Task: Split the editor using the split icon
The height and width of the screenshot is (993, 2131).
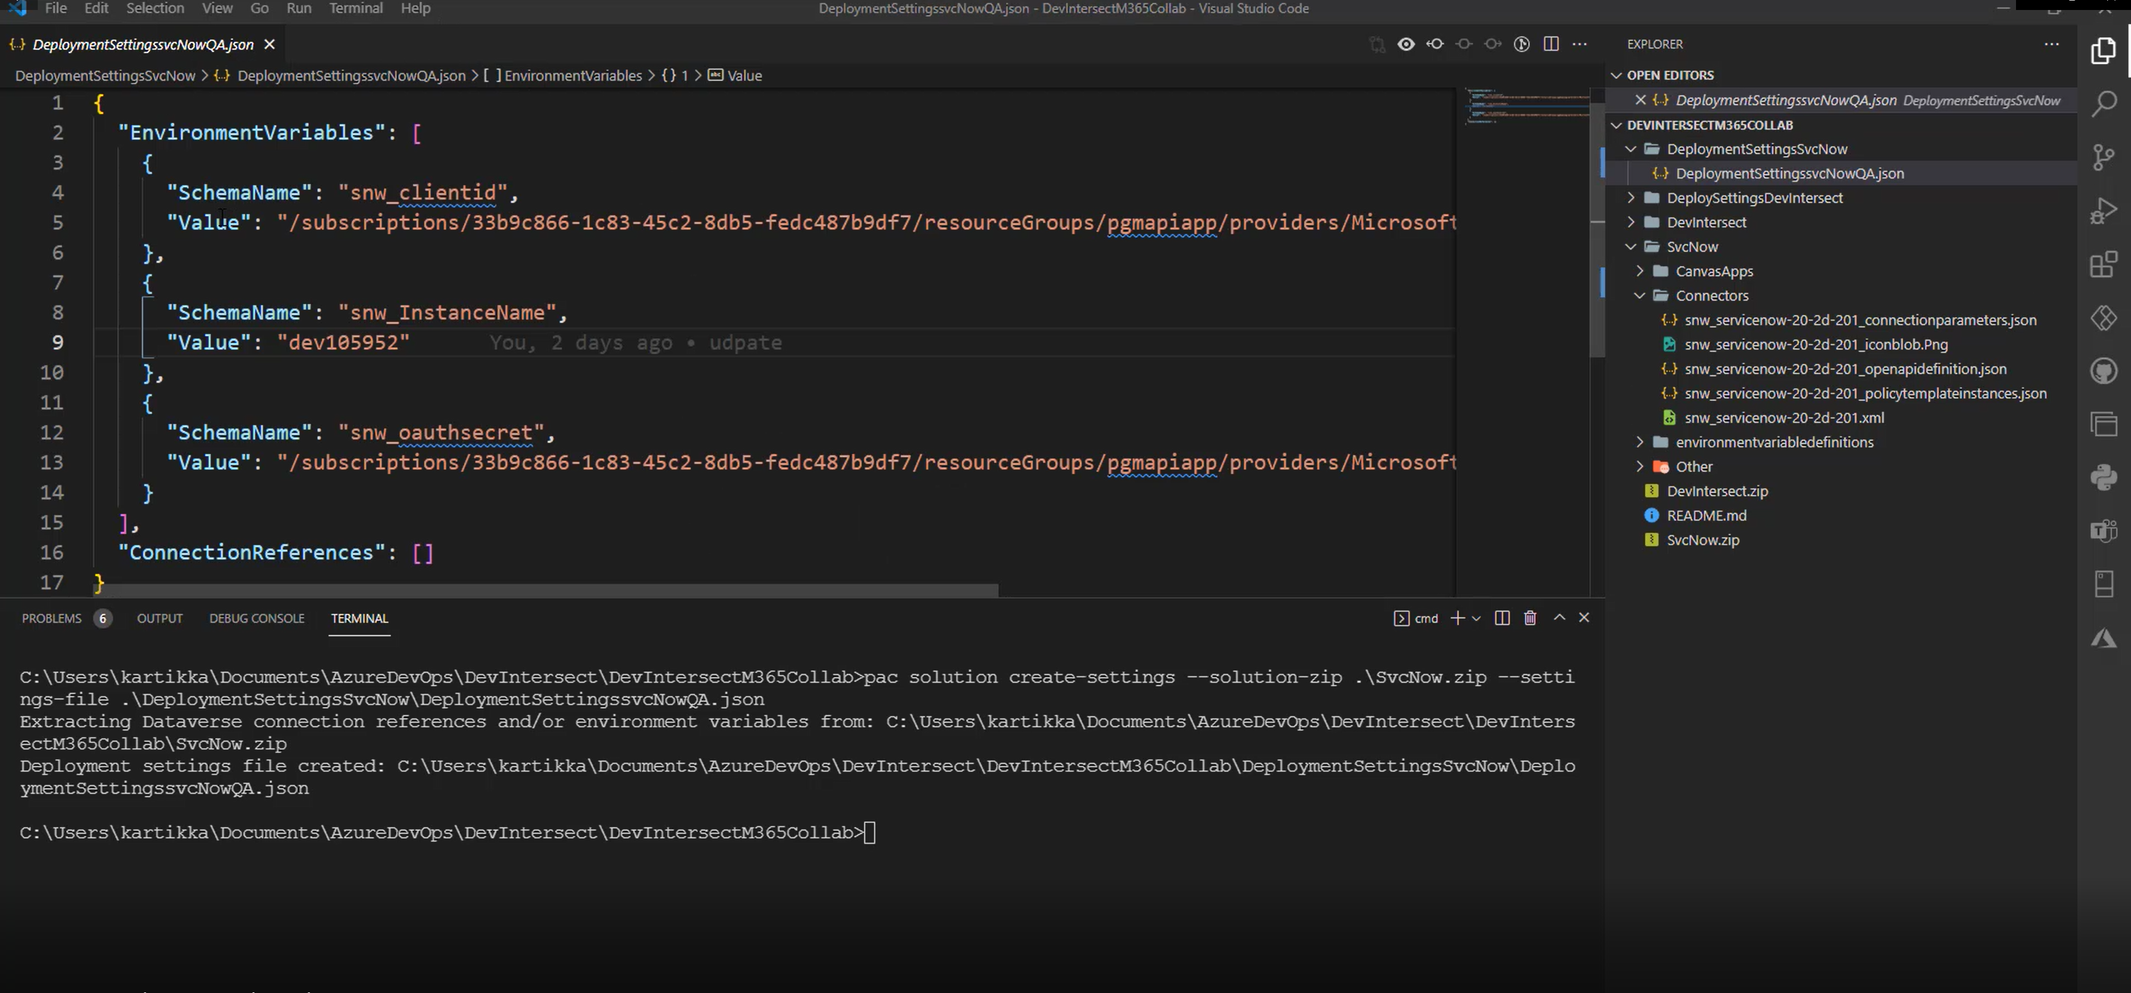Action: 1549,44
